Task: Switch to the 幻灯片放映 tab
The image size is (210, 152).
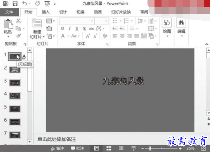Action: [121, 12]
